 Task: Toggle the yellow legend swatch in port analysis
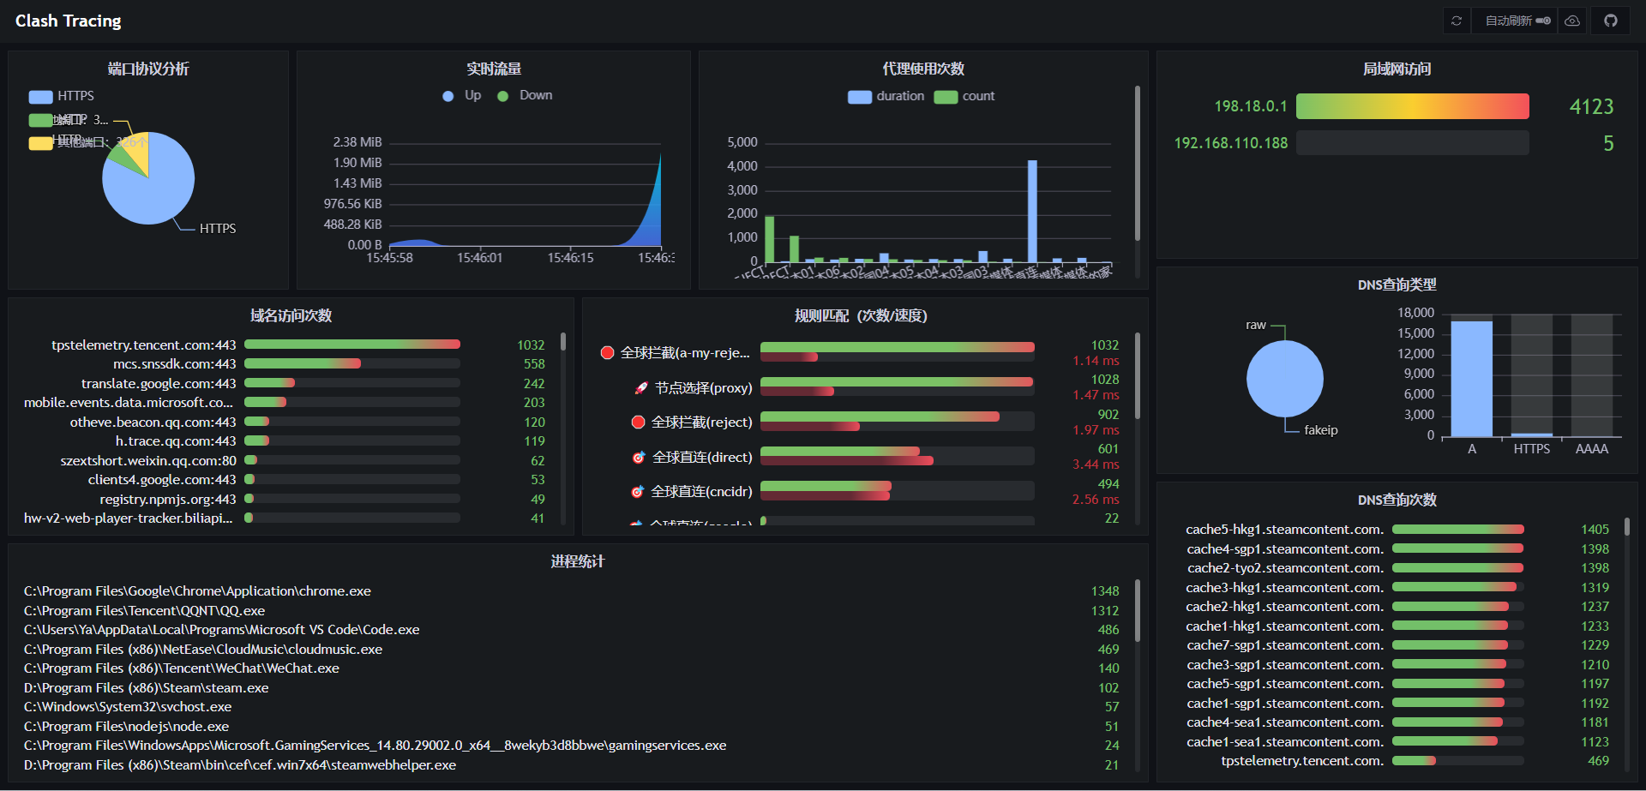(40, 143)
